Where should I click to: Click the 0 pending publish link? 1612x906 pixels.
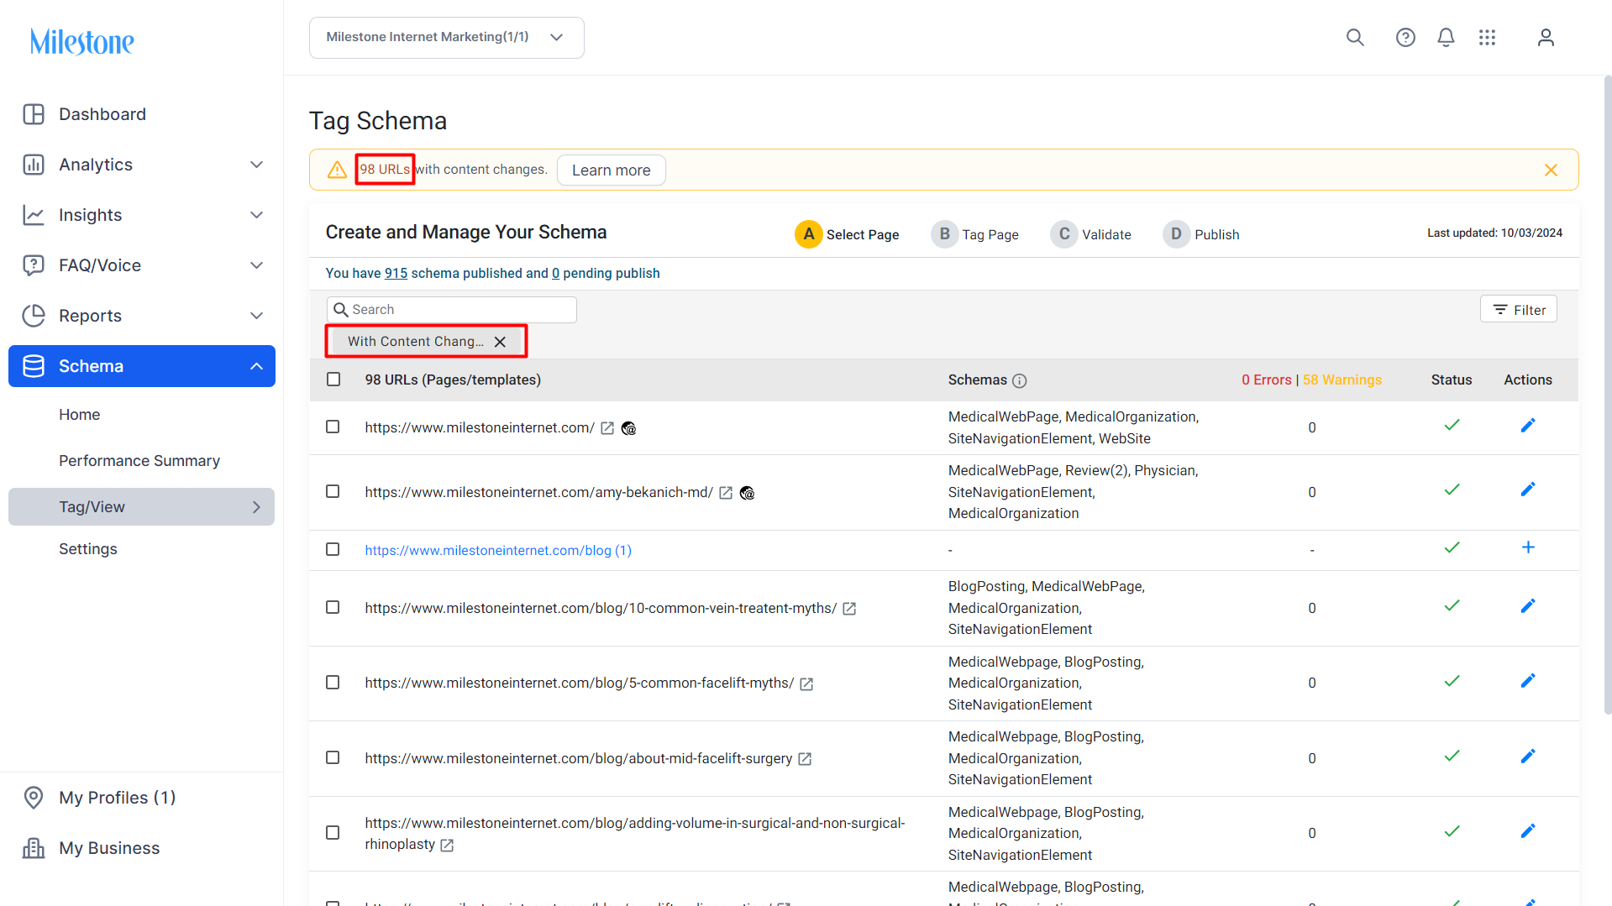555,274
